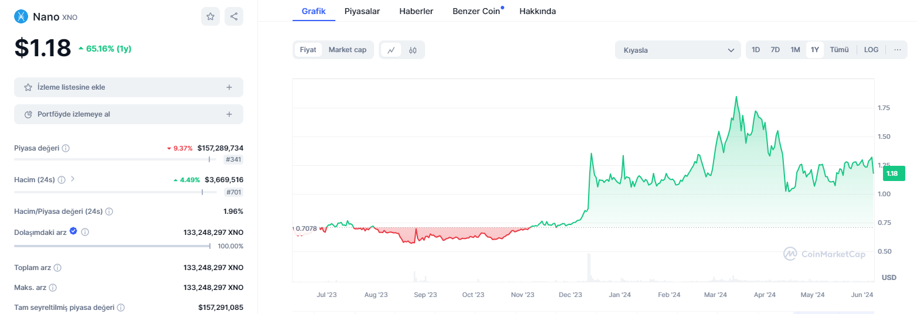Click the Jul '23 axis label
The image size is (917, 314).
click(x=327, y=295)
